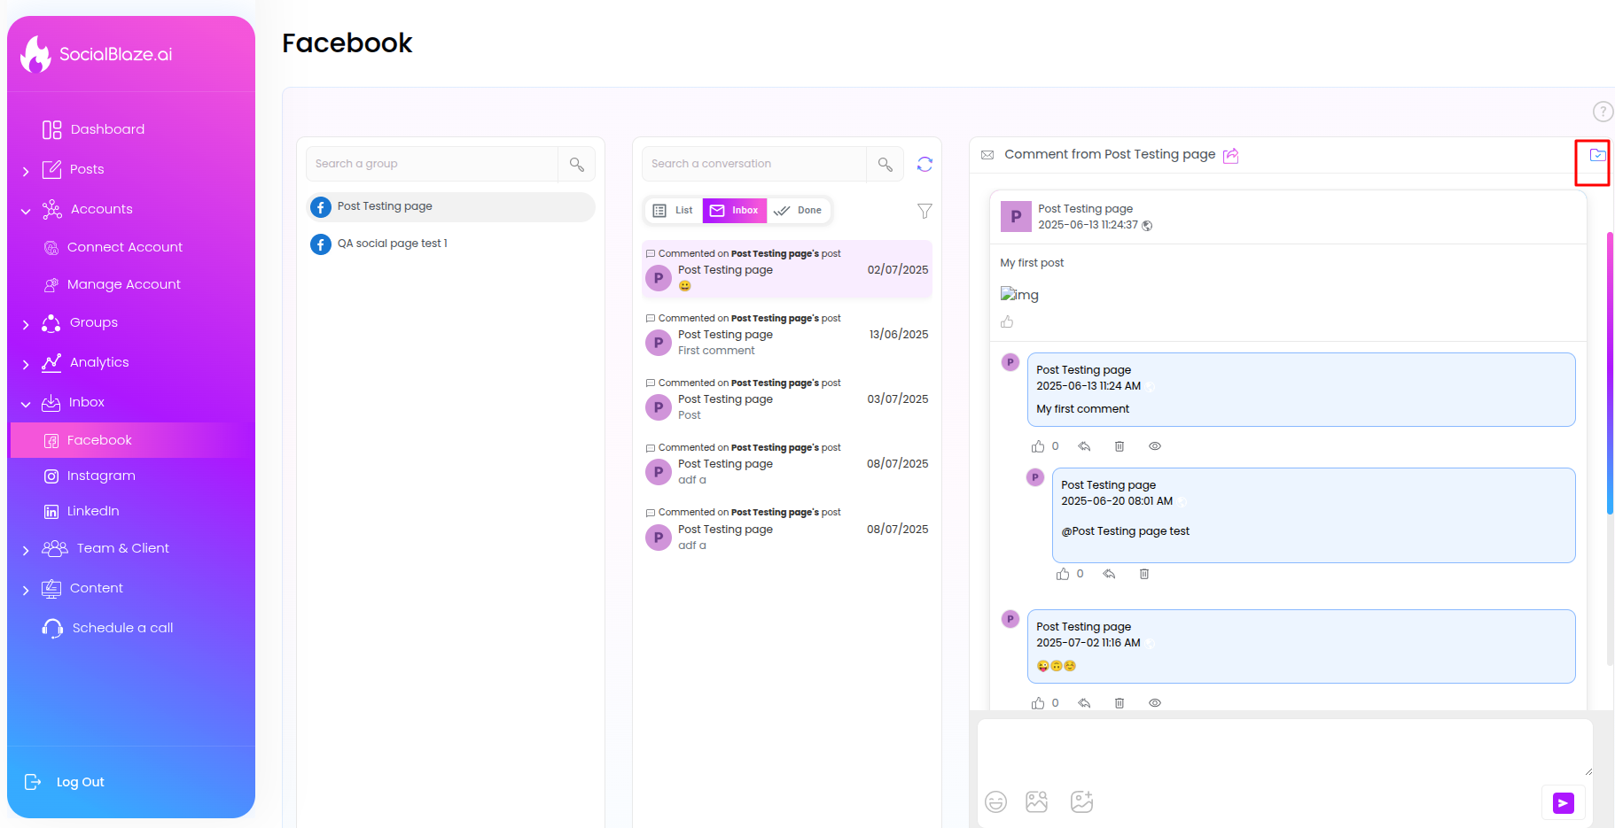Open the Dashboard menu item
Viewport: 1615px width, 828px height.
107,129
